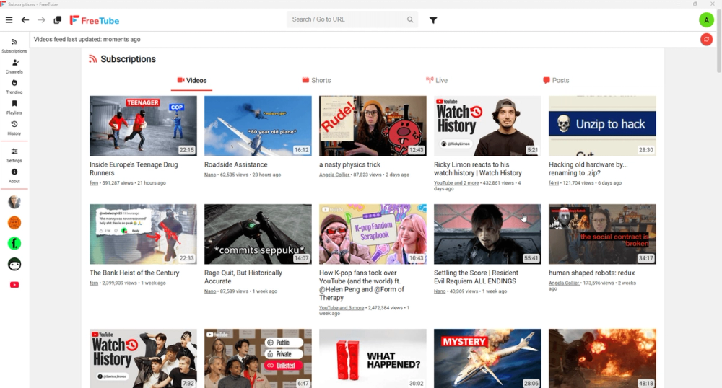Click the FreeTube logo

95,20
